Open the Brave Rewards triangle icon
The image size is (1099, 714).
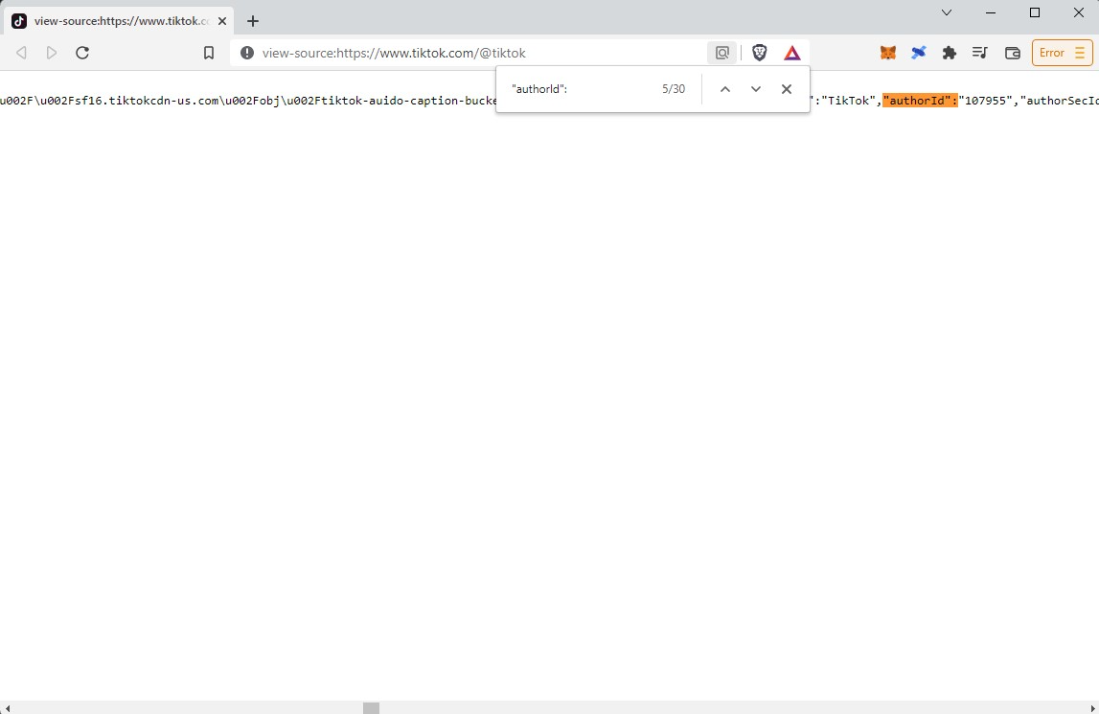[x=792, y=53]
